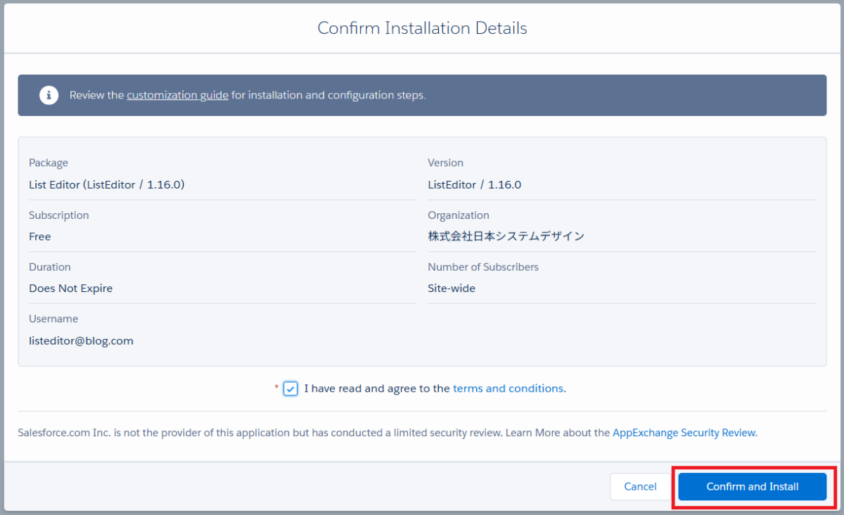Click the Confirm and Install button

coord(753,486)
